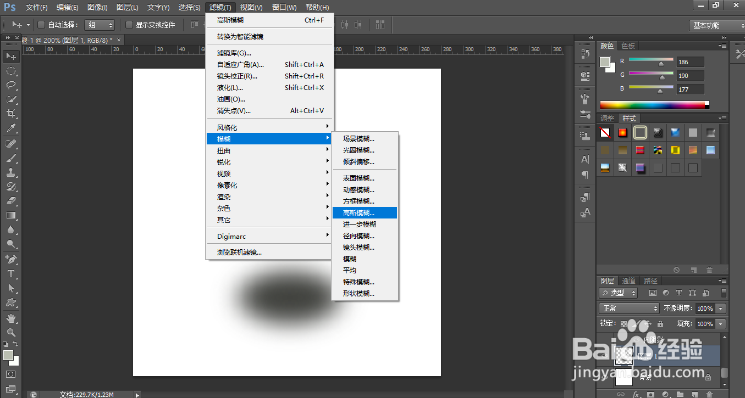Select the Crop tool

click(11, 114)
